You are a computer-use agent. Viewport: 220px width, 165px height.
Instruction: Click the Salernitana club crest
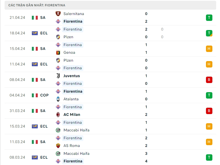pyautogui.click(x=58, y=14)
